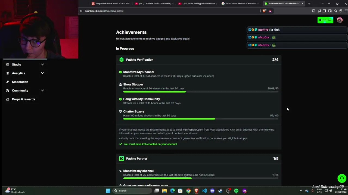Click the Chatter Boxers chat icon
Image resolution: width=348 pixels, height=195 pixels.
point(120,112)
